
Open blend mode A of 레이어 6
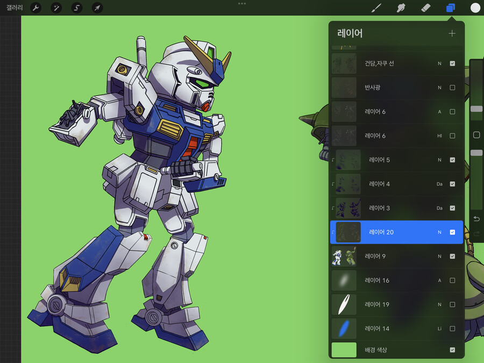pos(439,112)
